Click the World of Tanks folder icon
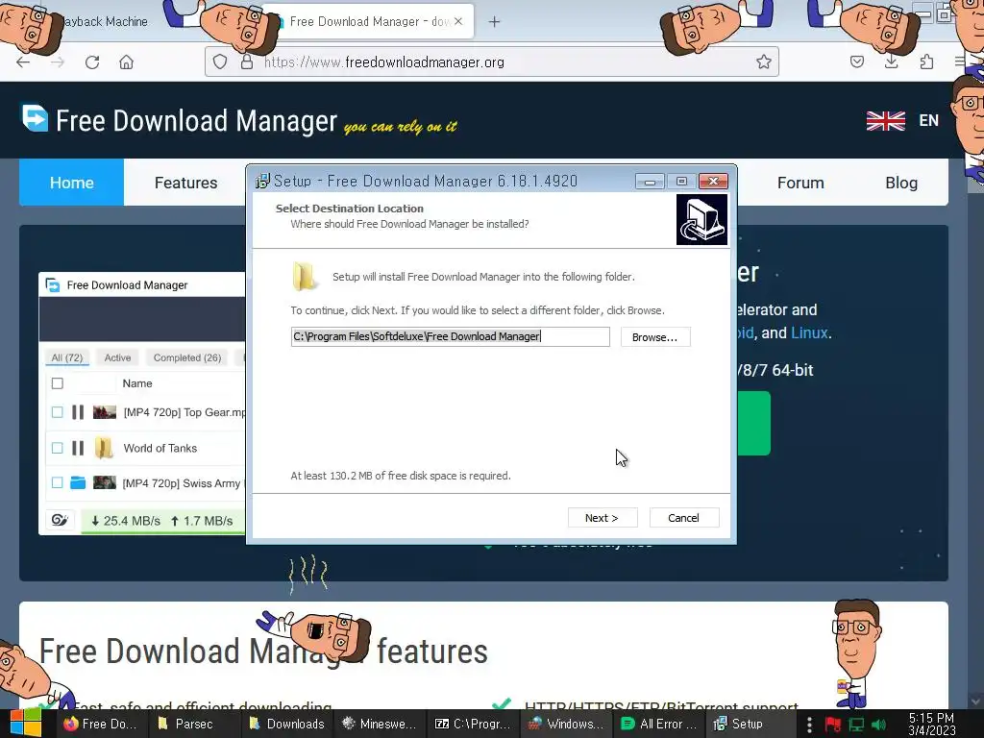 [x=104, y=448]
